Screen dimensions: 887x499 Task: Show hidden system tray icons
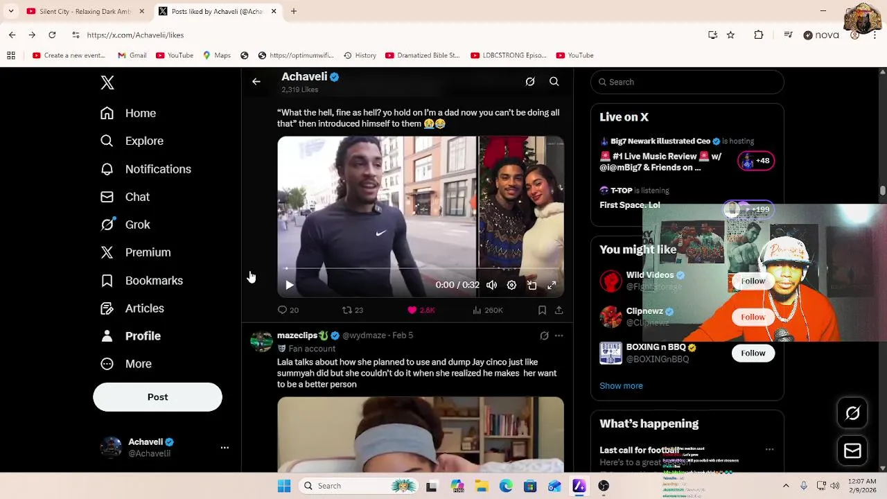pyautogui.click(x=786, y=486)
